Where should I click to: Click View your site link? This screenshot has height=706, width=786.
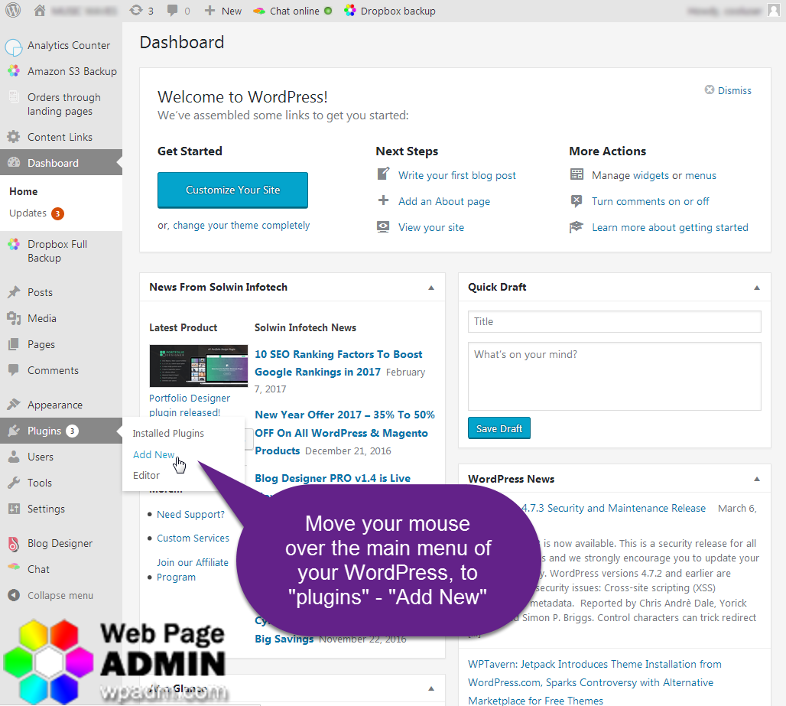pos(431,228)
